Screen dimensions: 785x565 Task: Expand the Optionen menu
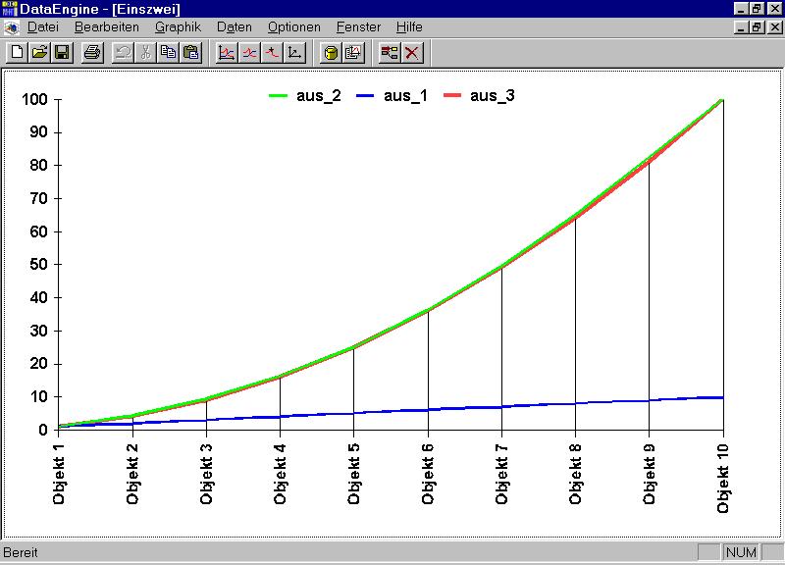coord(293,27)
